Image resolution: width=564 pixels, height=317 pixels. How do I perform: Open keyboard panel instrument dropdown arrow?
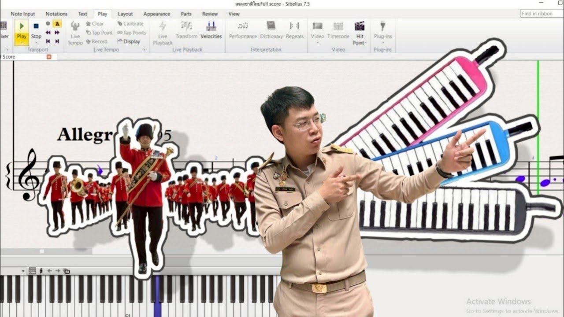click(23, 271)
